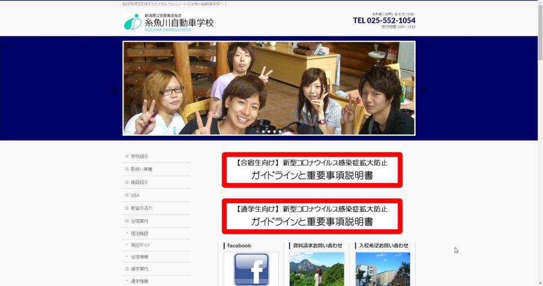Click the 資料請求お問い合わせ heading
Image resolution: width=543 pixels, height=286 pixels.
[318, 246]
